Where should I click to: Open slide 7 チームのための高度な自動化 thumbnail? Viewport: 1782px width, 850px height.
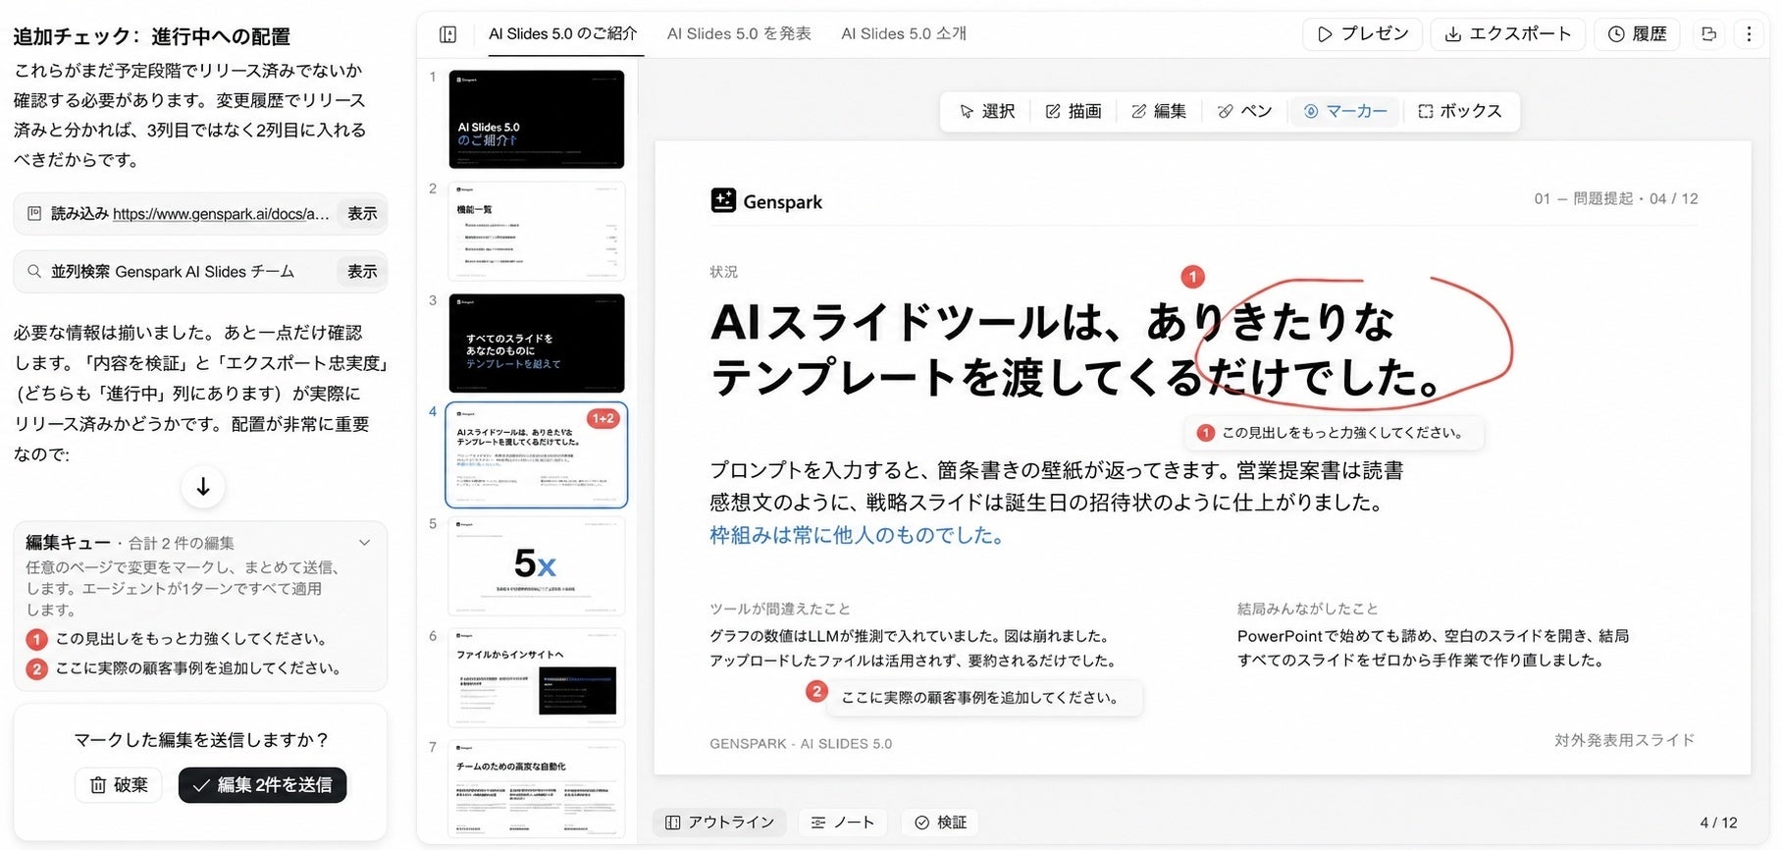(x=537, y=789)
